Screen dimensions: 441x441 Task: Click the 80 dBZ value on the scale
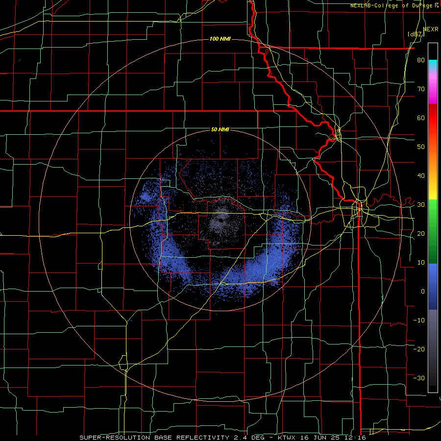click(x=421, y=60)
